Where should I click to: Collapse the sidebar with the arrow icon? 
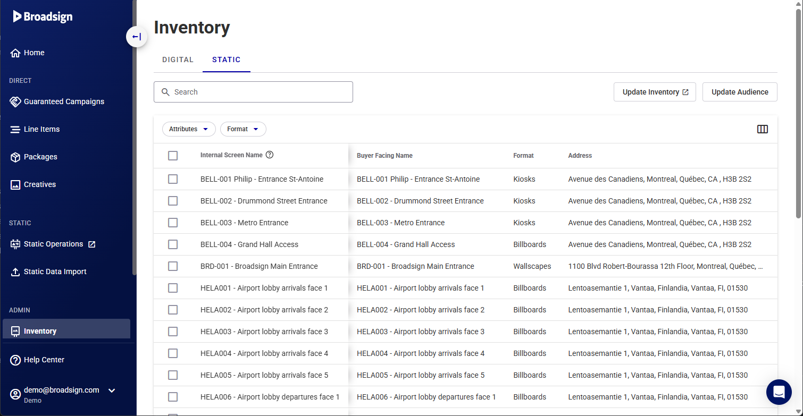[x=137, y=37]
